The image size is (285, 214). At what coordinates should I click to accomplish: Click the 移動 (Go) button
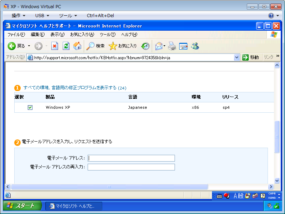tap(251, 57)
